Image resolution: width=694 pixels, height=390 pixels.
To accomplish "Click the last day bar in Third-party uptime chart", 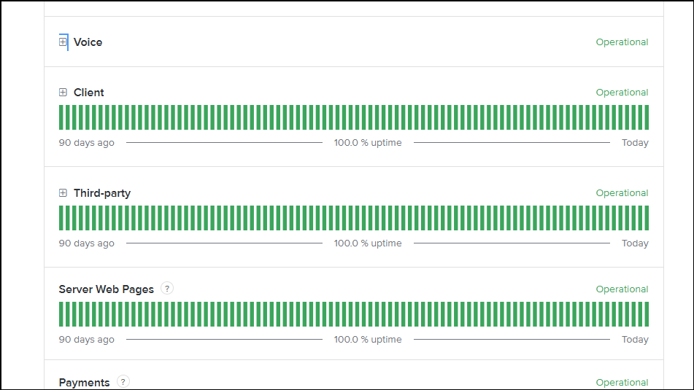I will [x=647, y=218].
